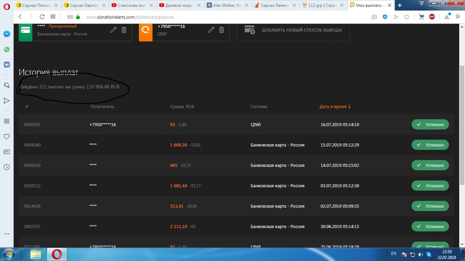Click the bookmarks heart icon in the sidebar

click(x=7, y=137)
